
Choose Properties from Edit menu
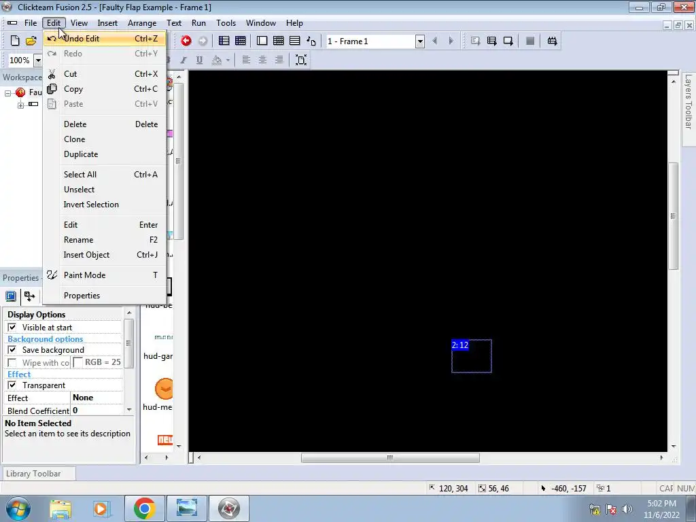click(105, 296)
